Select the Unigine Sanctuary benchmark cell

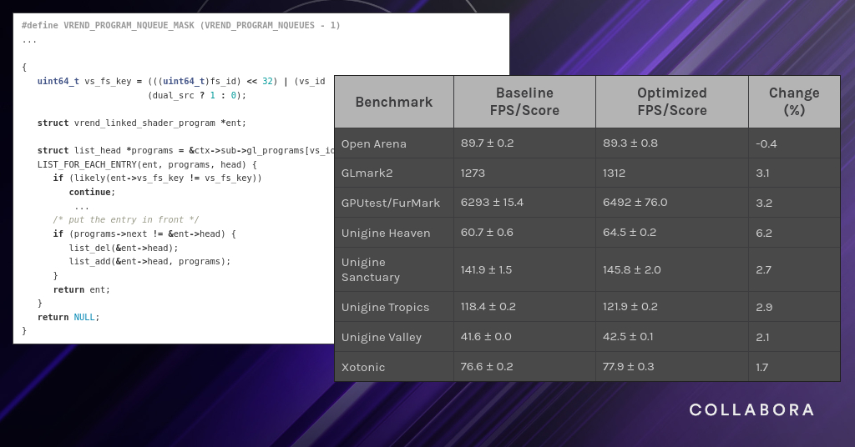(394, 269)
